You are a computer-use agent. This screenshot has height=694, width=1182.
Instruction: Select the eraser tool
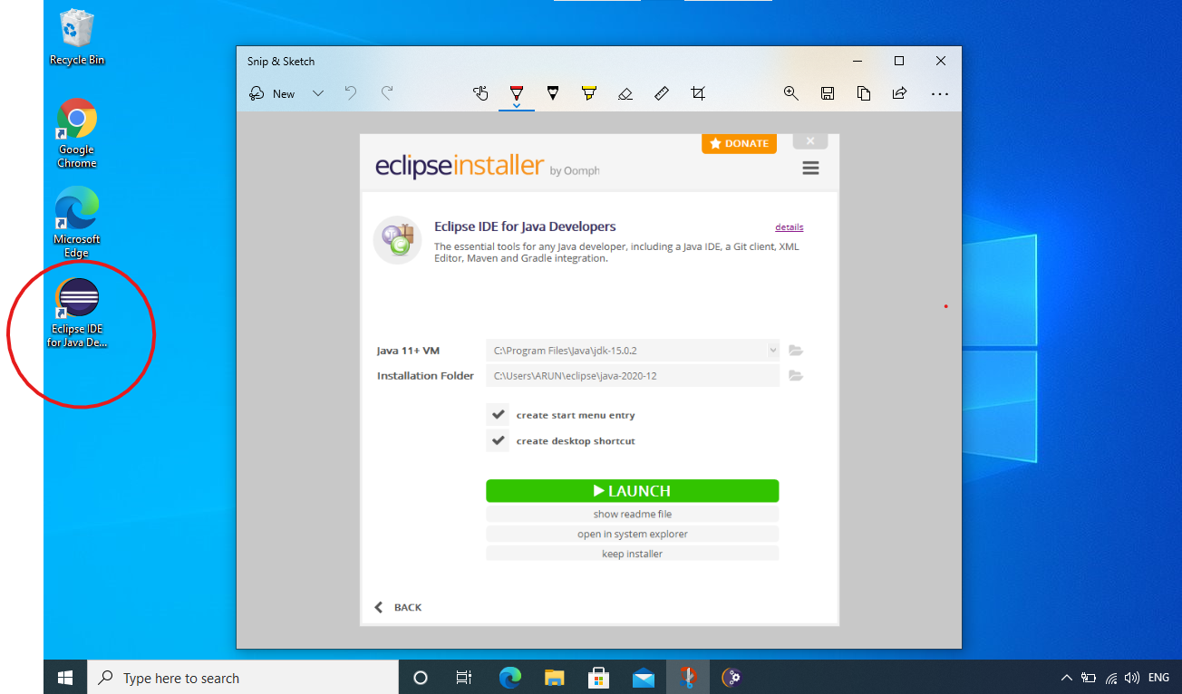pos(625,92)
